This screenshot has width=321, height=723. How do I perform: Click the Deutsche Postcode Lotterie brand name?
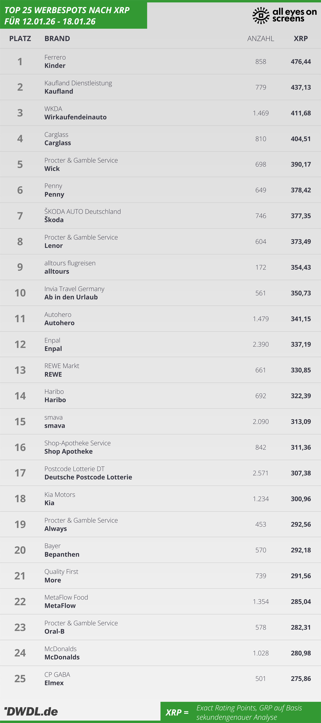(88, 477)
